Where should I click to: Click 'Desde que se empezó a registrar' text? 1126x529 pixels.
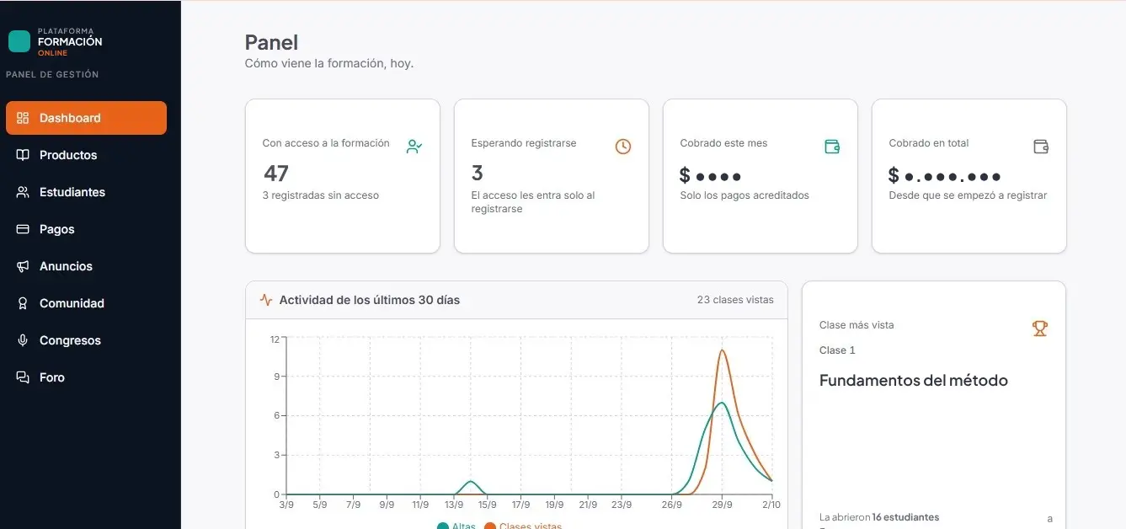(969, 195)
